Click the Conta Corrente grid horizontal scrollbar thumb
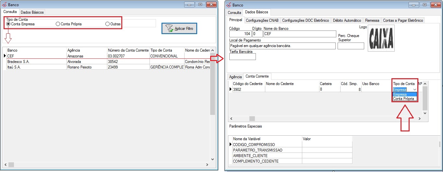This screenshot has width=443, height=172. click(x=252, y=119)
